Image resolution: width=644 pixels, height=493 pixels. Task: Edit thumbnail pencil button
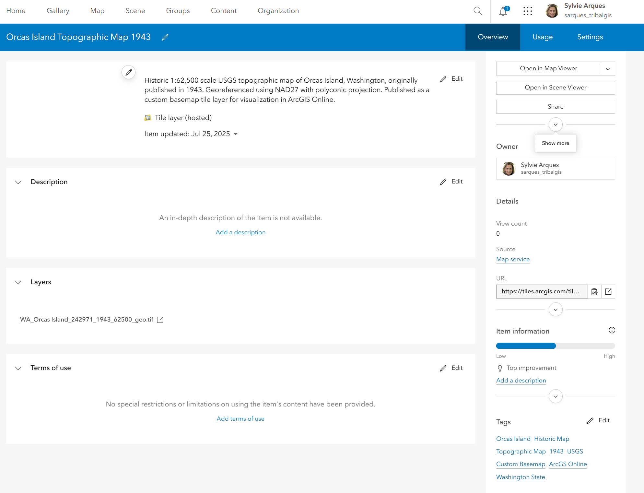coord(129,72)
